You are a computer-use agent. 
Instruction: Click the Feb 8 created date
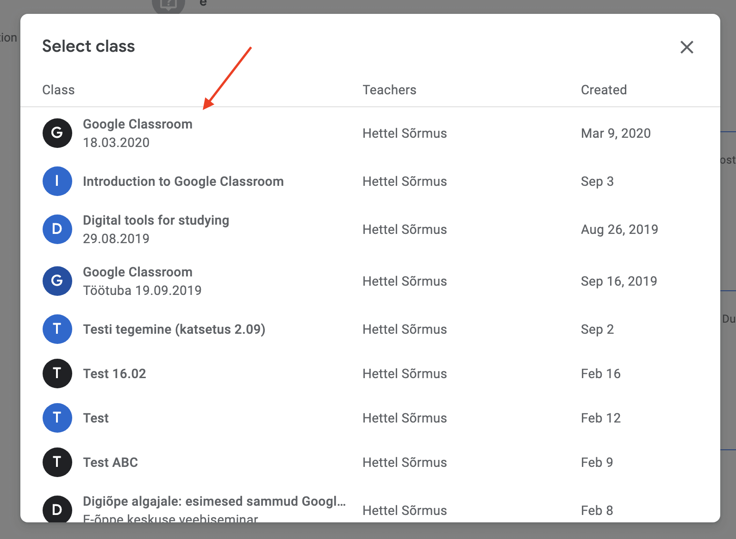coord(597,510)
